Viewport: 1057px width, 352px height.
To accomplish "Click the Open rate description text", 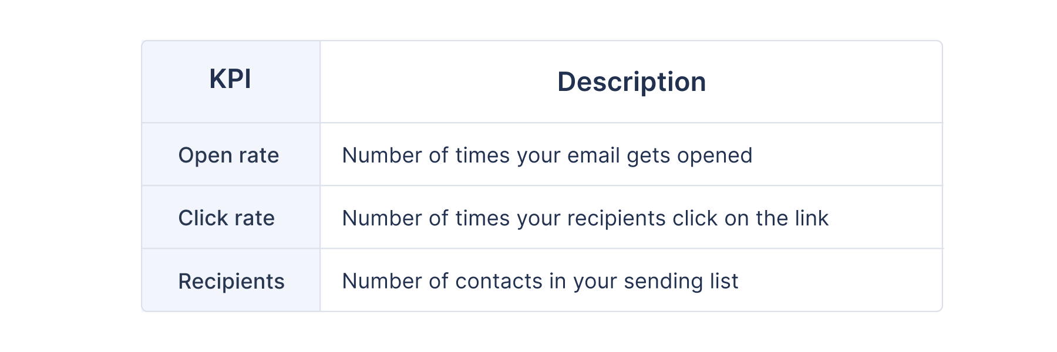I will pos(547,155).
